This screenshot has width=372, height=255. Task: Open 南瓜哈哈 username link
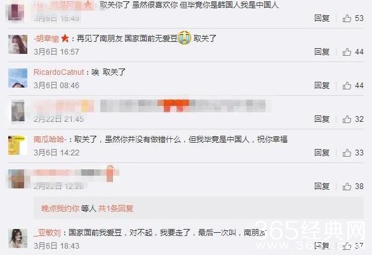(x=50, y=140)
